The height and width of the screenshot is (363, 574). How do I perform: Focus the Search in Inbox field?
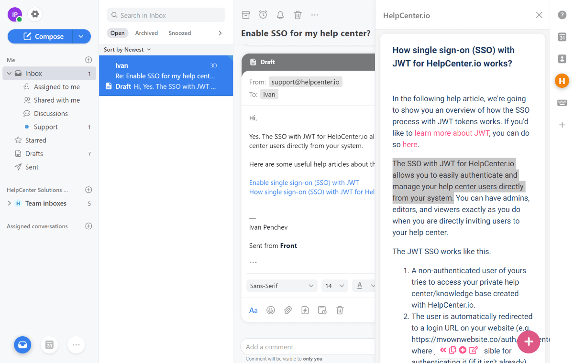[166, 15]
